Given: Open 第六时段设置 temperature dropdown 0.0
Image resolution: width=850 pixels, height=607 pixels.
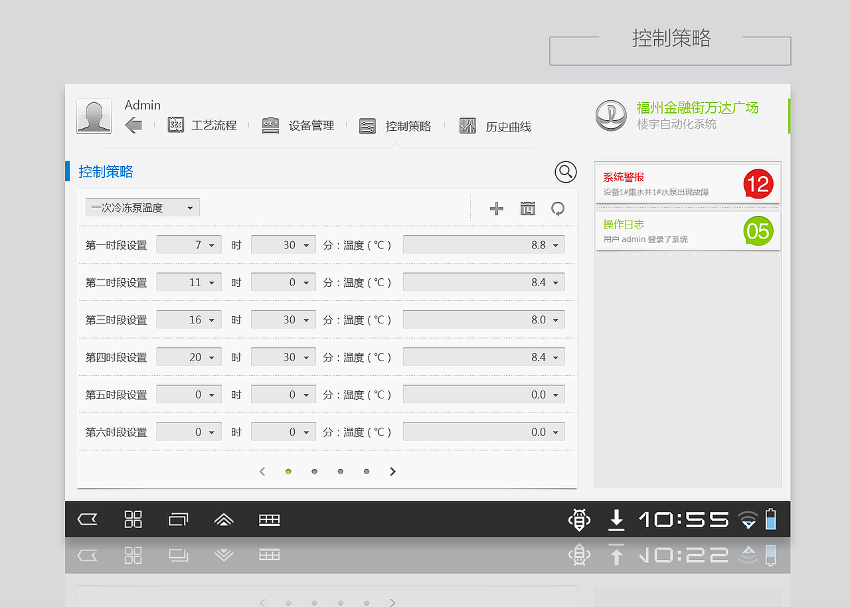Looking at the screenshot, I should pos(484,431).
